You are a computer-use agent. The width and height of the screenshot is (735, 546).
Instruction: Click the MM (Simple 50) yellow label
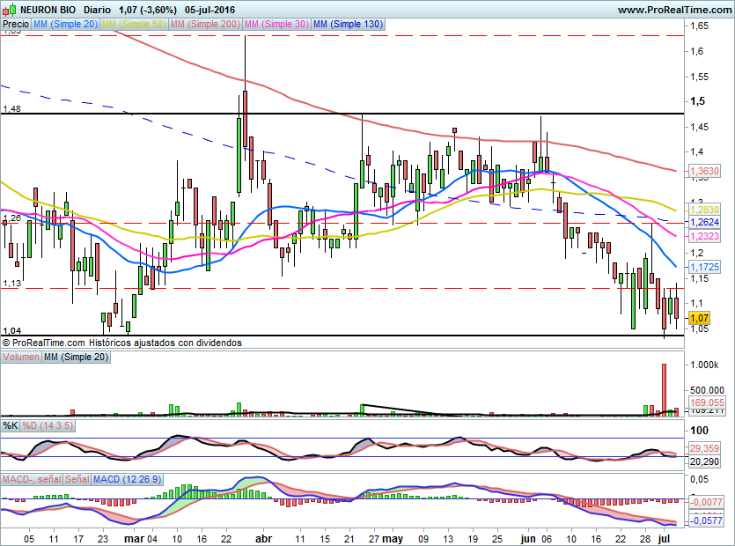click(x=134, y=25)
